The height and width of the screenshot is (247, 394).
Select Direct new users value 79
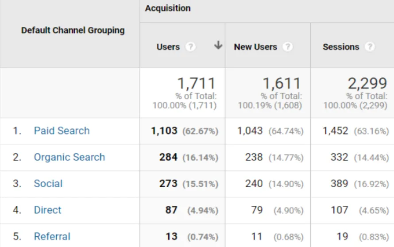(257, 210)
